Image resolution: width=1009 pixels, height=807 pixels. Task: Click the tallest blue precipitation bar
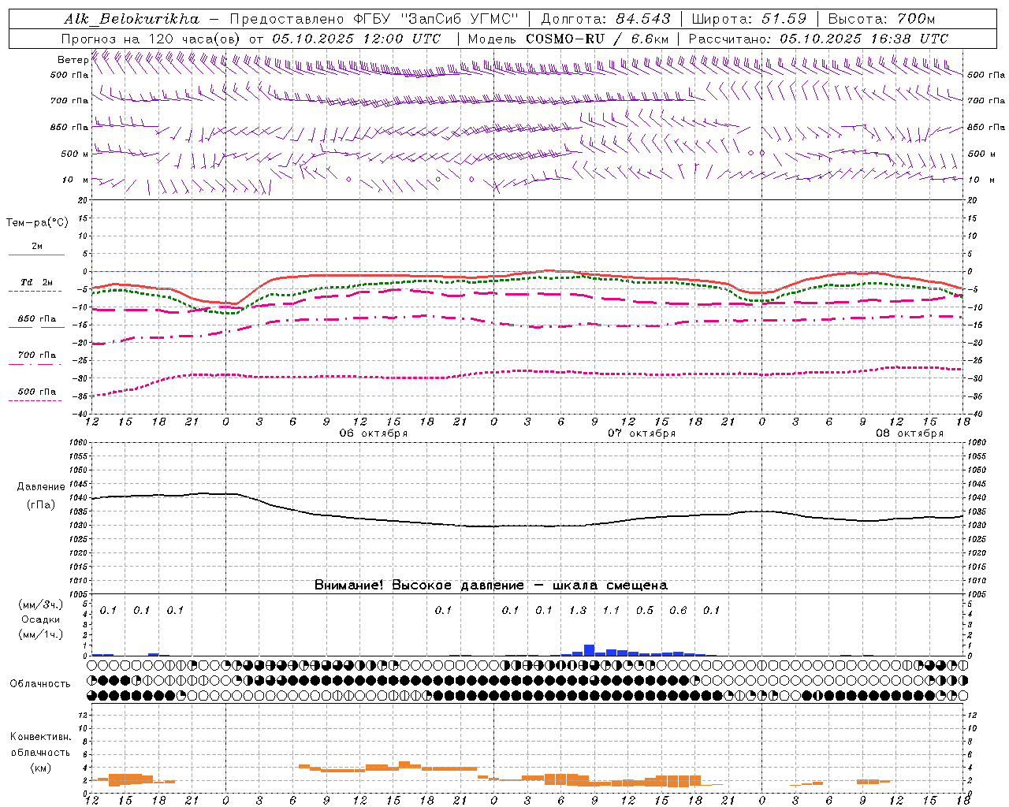pos(589,650)
